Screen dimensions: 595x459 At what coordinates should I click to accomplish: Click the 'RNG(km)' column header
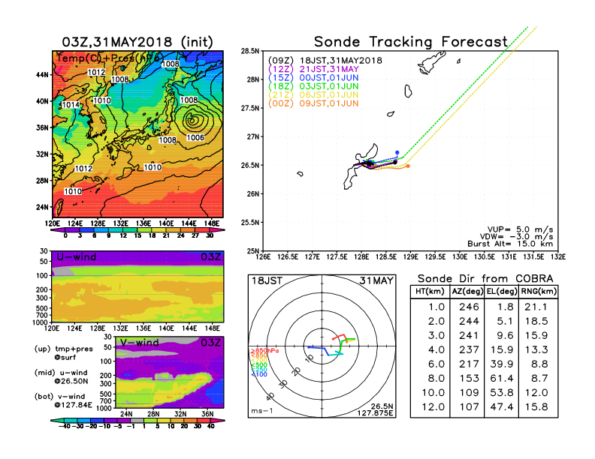pyautogui.click(x=539, y=291)
